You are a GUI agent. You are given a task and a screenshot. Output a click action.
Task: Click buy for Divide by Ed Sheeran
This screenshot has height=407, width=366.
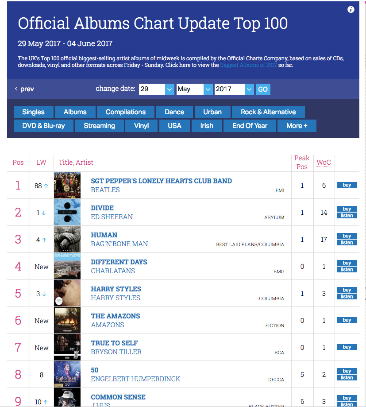pos(347,209)
